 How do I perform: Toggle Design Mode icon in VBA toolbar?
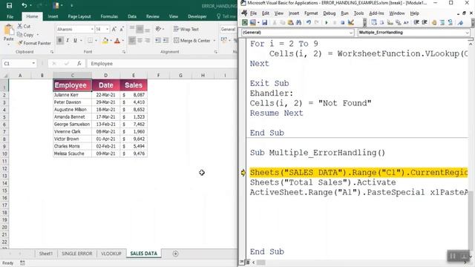pyautogui.click(x=351, y=22)
